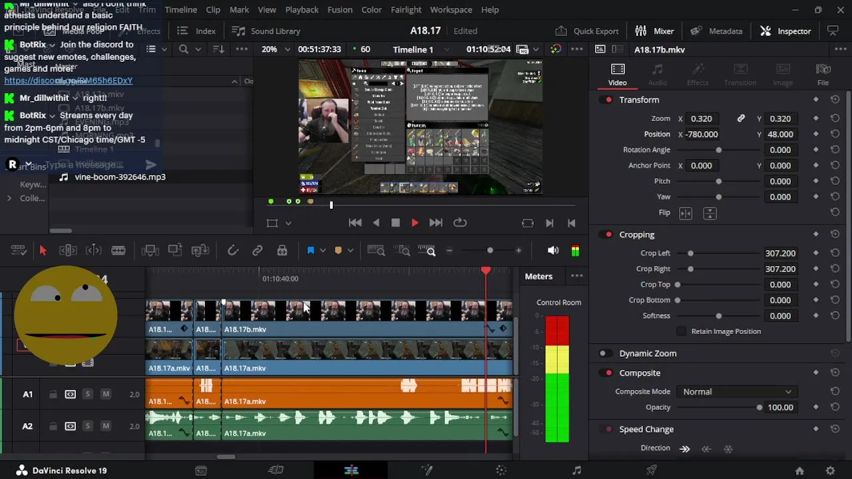Set Speed Change to freeze frame
Viewport: 852px width, 479px height.
click(728, 449)
